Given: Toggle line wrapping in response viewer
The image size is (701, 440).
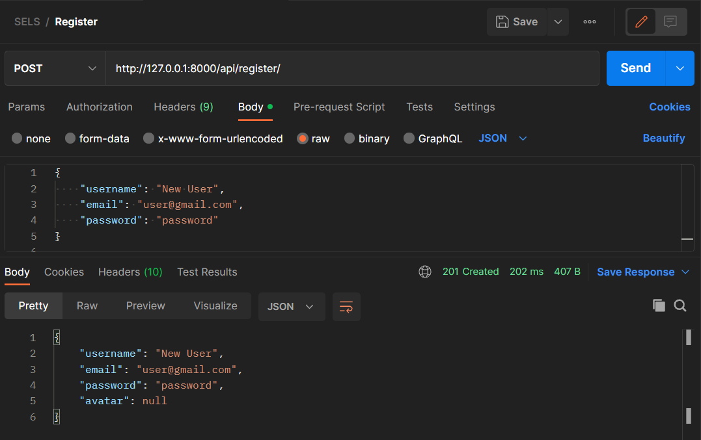Looking at the screenshot, I should pos(346,306).
